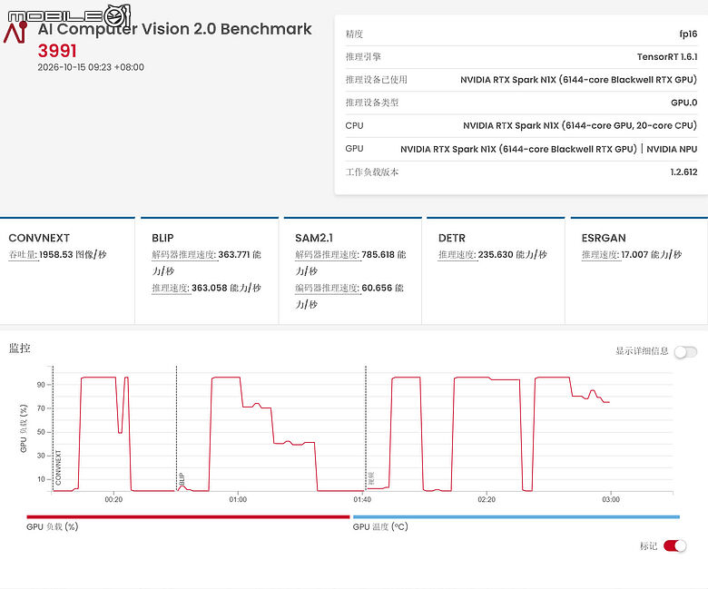Click the 吞吐量 label under CONVNEXT

pyautogui.click(x=23, y=254)
